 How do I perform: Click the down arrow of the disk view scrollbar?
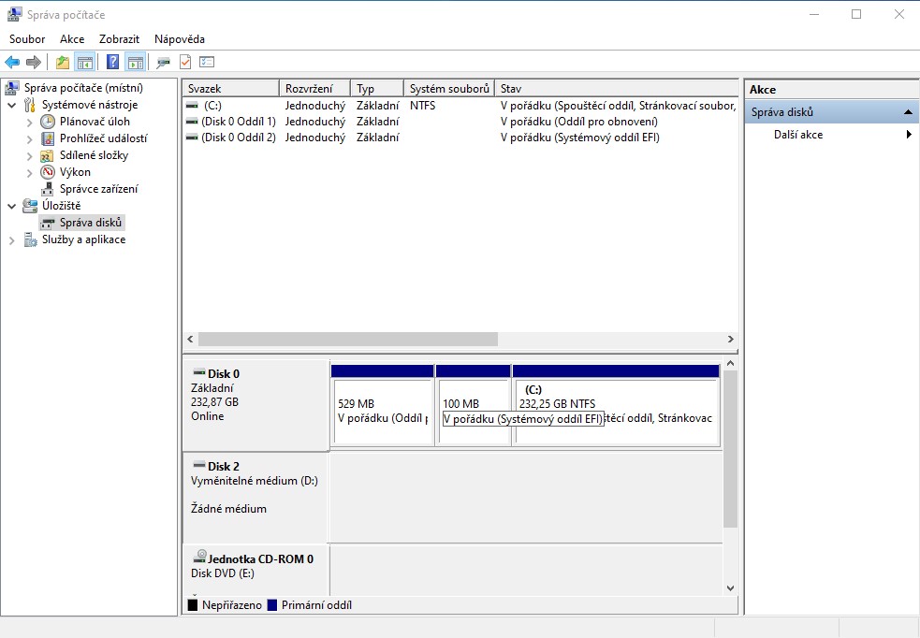[x=731, y=588]
